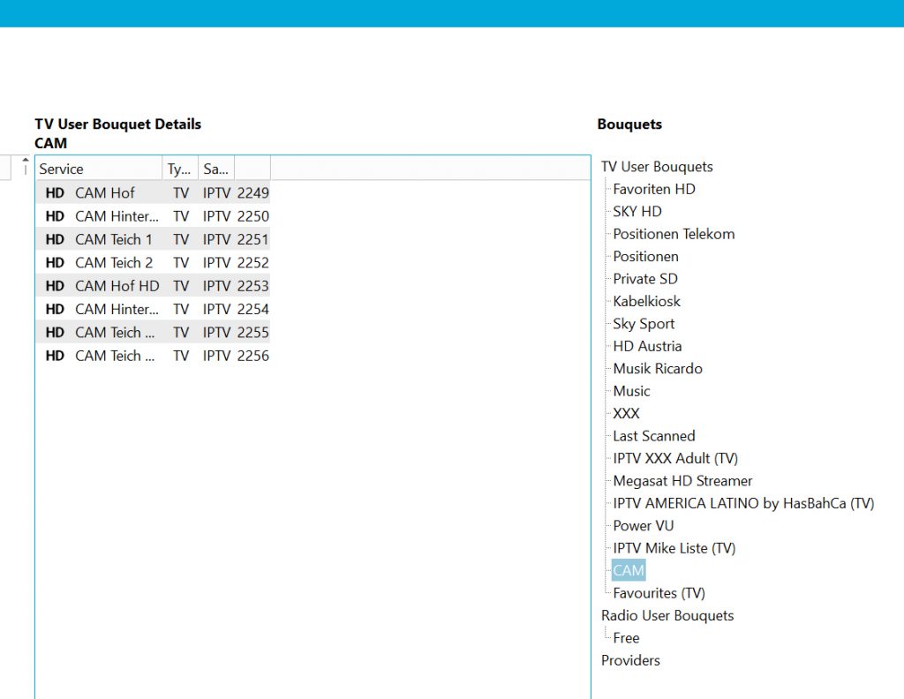Expand the Providers tree node
This screenshot has width=904, height=699.
point(630,660)
